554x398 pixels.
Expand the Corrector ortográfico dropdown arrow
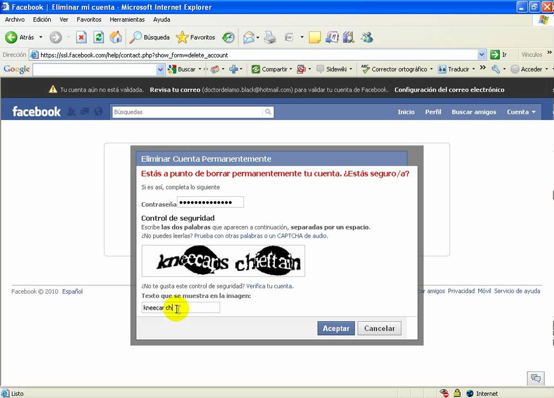(x=431, y=69)
